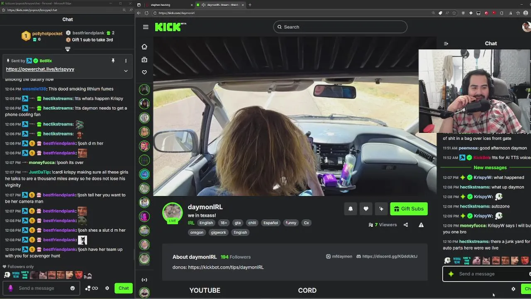
Task: Click KrispyW what happened message username
Action: click(482, 178)
